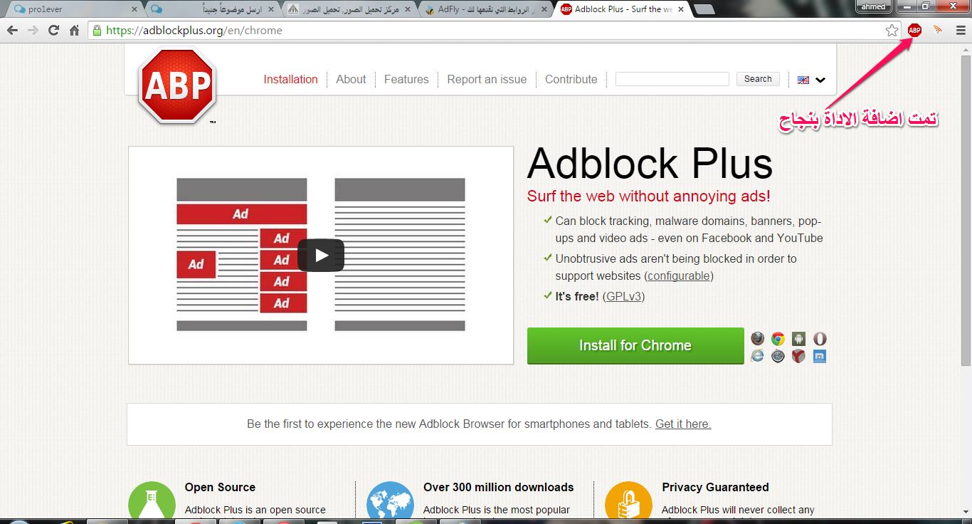Pick the Opera browser icon
Viewport: 972px width, 524px height.
[x=820, y=339]
